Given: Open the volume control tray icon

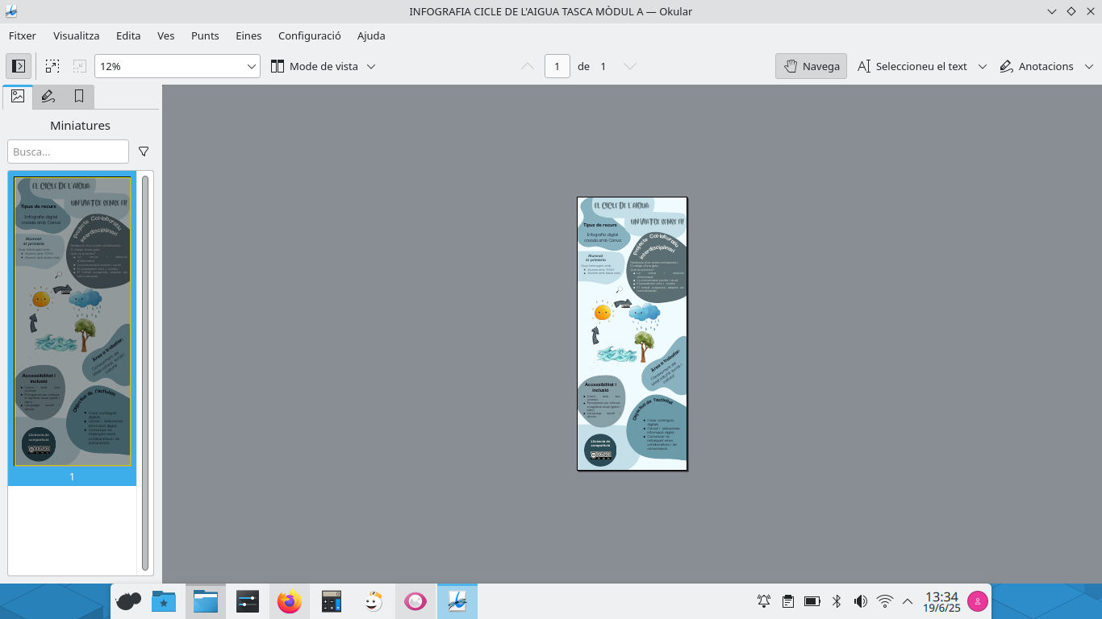Looking at the screenshot, I should pyautogui.click(x=861, y=601).
